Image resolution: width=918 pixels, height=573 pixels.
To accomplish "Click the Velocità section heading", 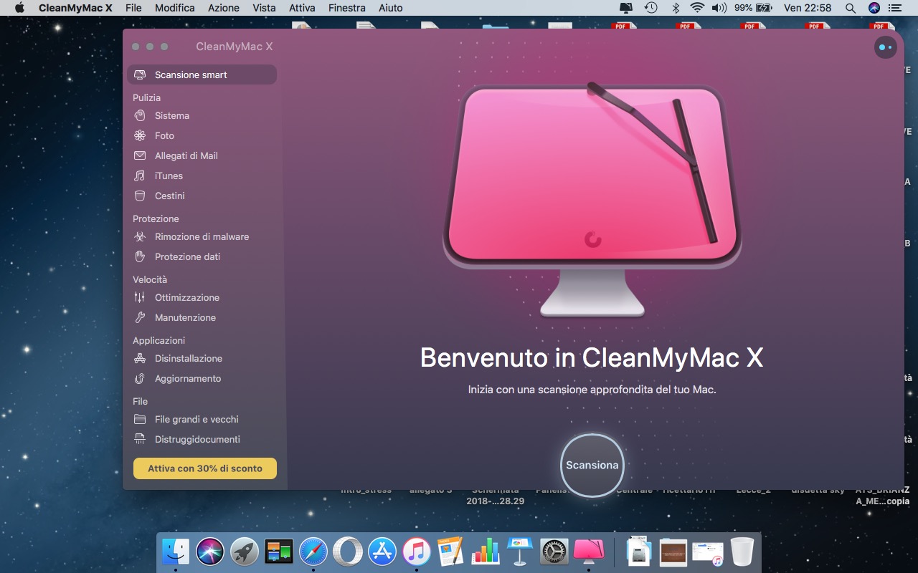I will tap(150, 279).
